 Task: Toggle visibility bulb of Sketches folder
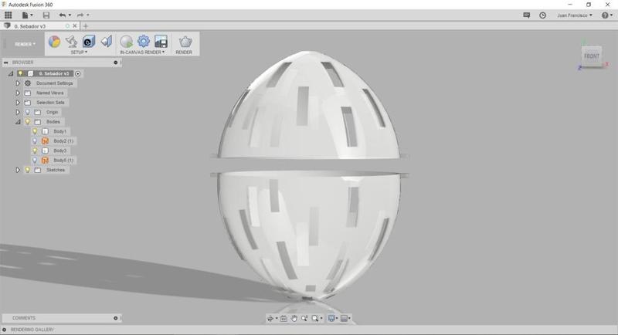tap(28, 170)
